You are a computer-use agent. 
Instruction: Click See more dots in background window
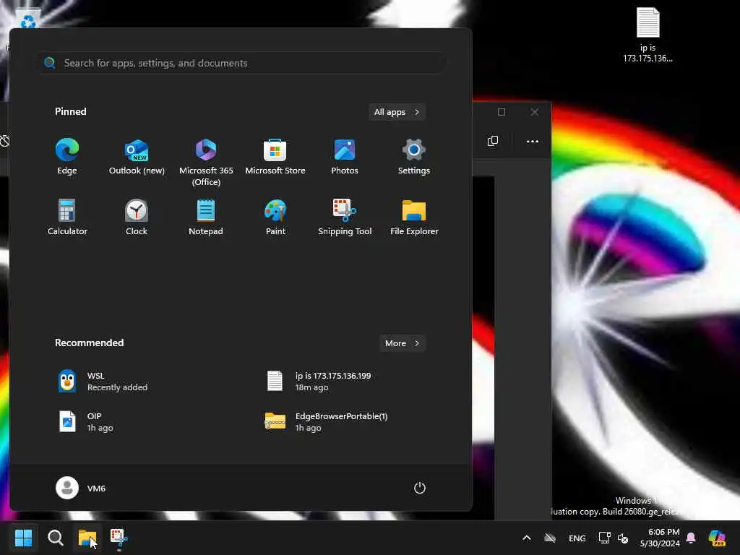coord(533,141)
